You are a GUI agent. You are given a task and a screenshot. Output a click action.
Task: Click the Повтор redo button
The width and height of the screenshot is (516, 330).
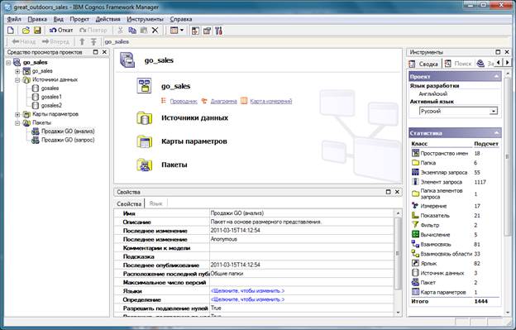(93, 31)
